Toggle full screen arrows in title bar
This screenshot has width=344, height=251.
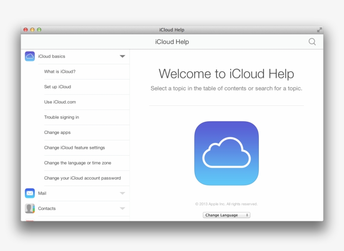pyautogui.click(x=319, y=30)
